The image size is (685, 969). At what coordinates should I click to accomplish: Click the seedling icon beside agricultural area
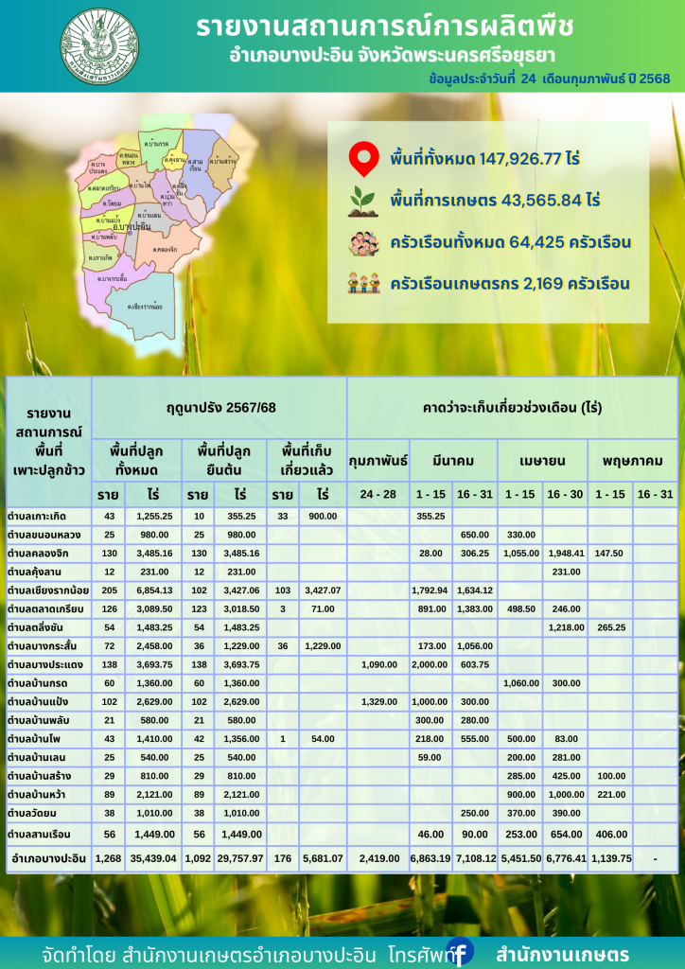tap(363, 201)
